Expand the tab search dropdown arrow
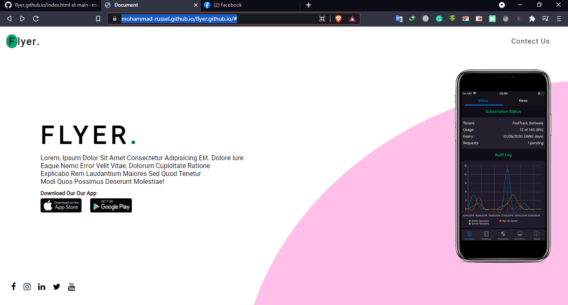This screenshot has height=305, width=568. [x=502, y=5]
